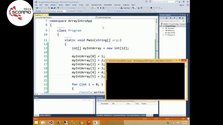
Task: Click the Visual Studio taskbar icon
Action: [51, 123]
